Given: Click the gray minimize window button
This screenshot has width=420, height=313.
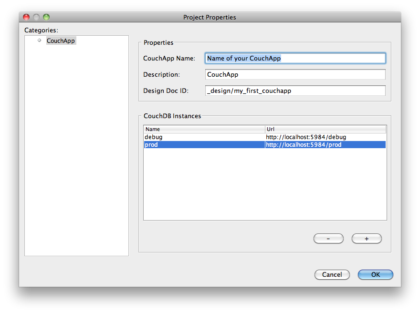Looking at the screenshot, I should tap(36, 17).
